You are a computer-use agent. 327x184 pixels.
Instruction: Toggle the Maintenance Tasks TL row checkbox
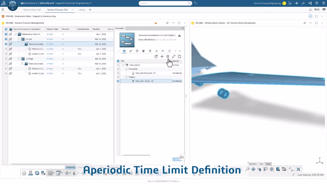pos(6,34)
